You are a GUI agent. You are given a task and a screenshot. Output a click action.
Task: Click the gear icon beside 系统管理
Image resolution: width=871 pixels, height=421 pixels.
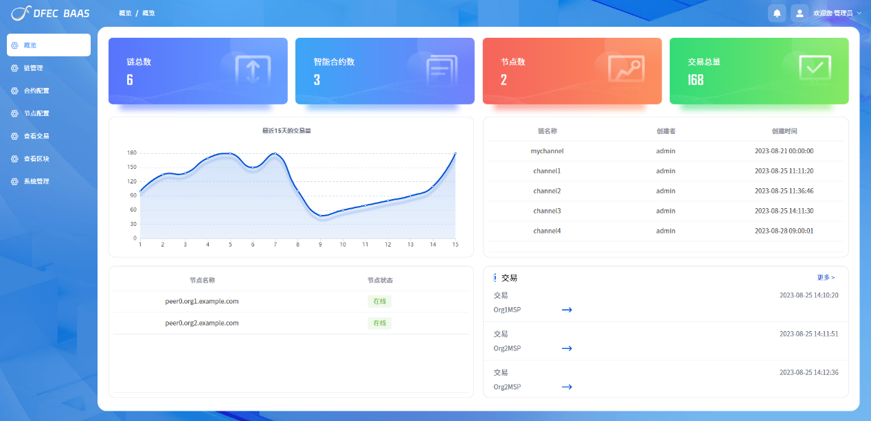pyautogui.click(x=15, y=181)
